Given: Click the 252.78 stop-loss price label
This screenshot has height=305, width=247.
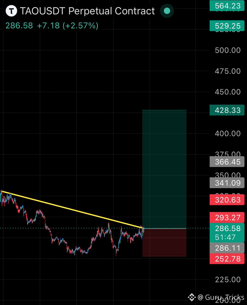Looking at the screenshot, I should 227,259.
